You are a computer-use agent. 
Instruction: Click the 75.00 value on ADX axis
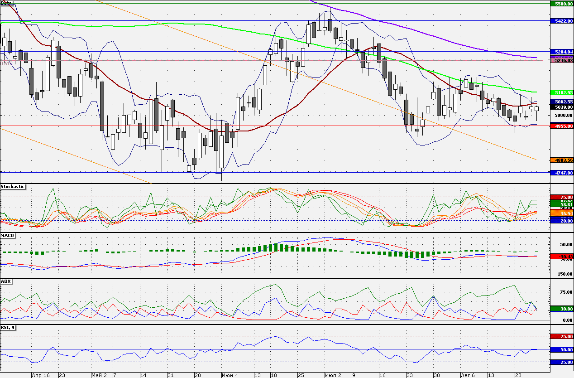click(566, 292)
